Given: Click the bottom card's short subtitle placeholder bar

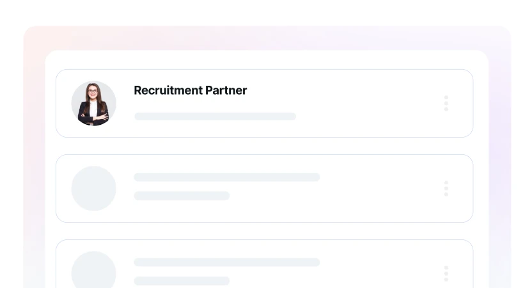Looking at the screenshot, I should [x=182, y=281].
